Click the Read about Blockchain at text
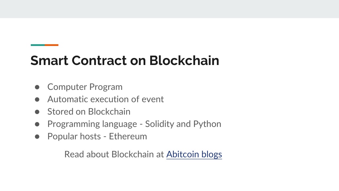 coord(114,155)
